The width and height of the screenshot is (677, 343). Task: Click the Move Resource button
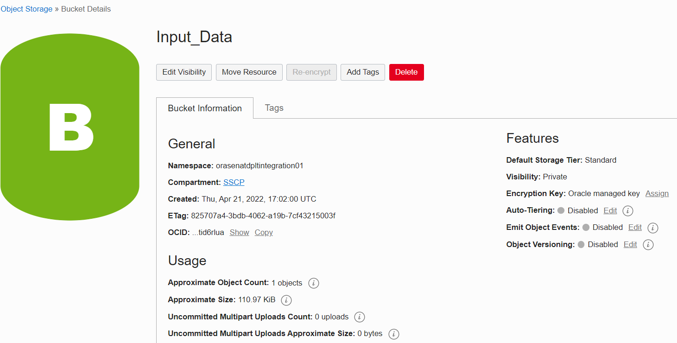(249, 72)
